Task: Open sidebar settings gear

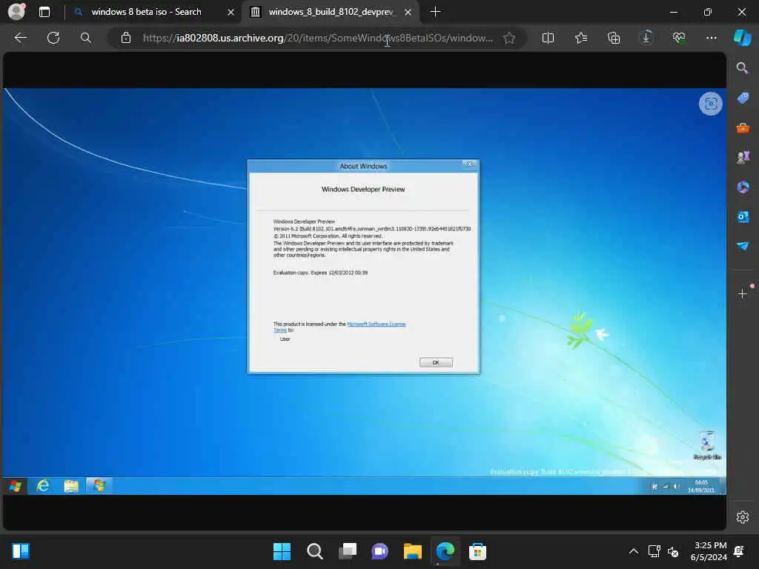Action: 743,517
